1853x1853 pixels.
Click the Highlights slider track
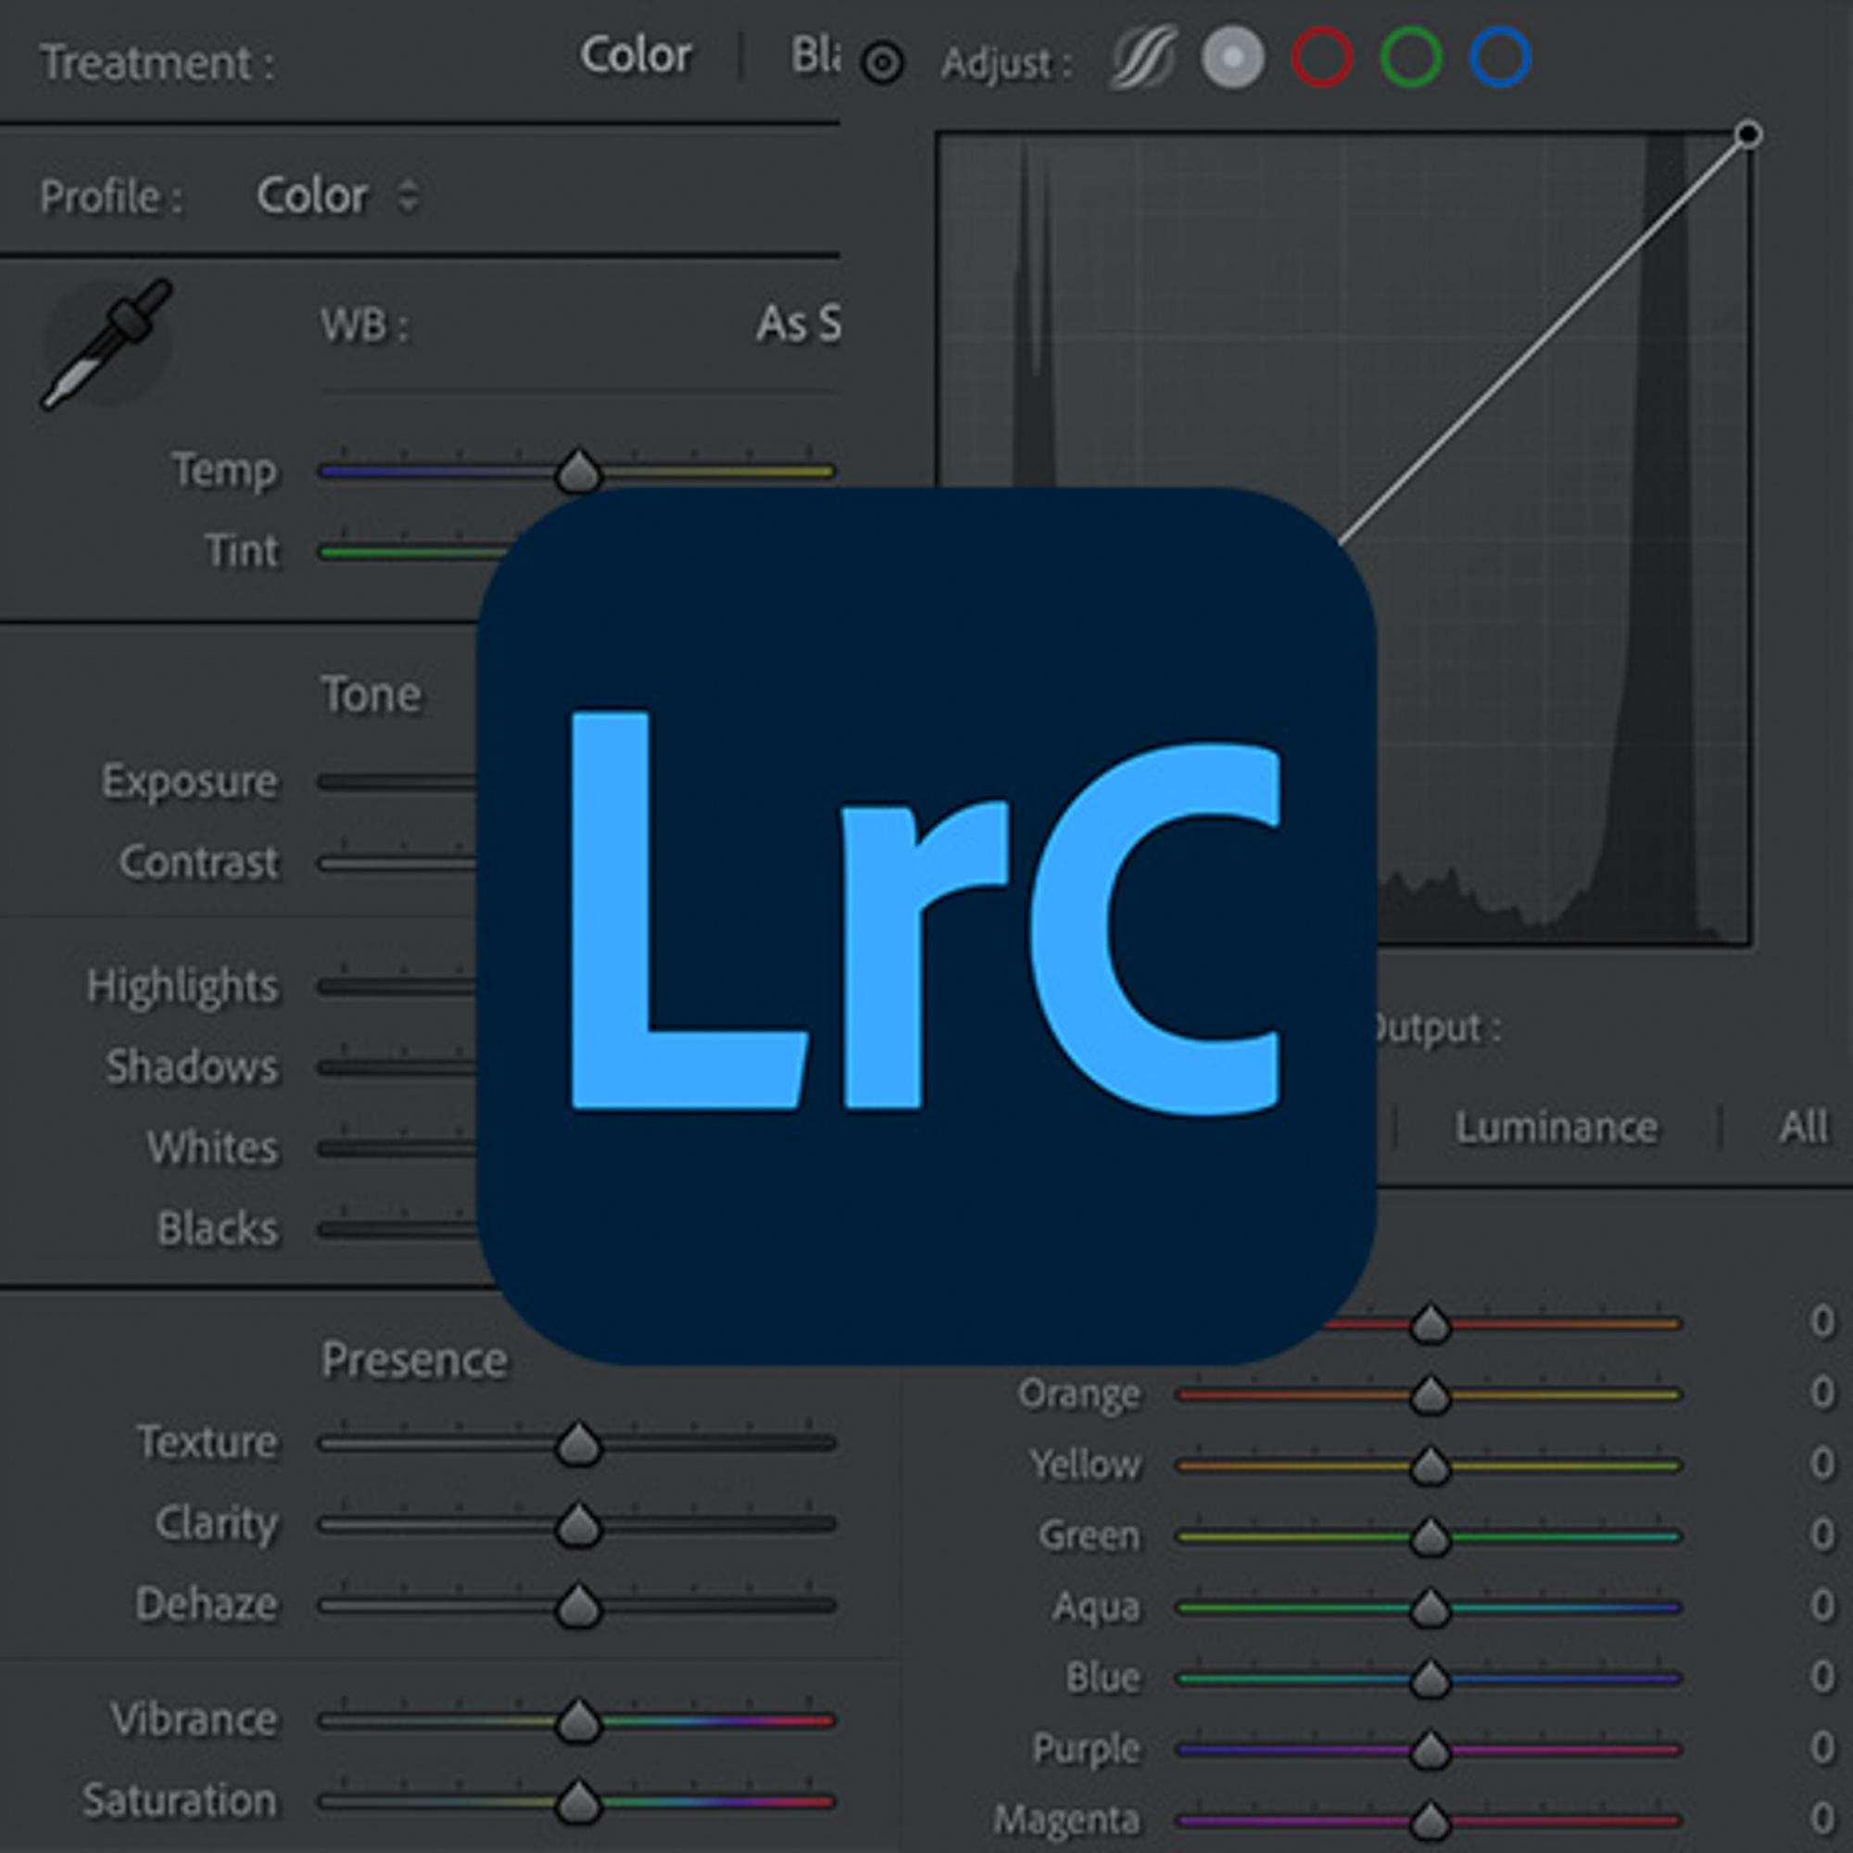click(x=398, y=986)
